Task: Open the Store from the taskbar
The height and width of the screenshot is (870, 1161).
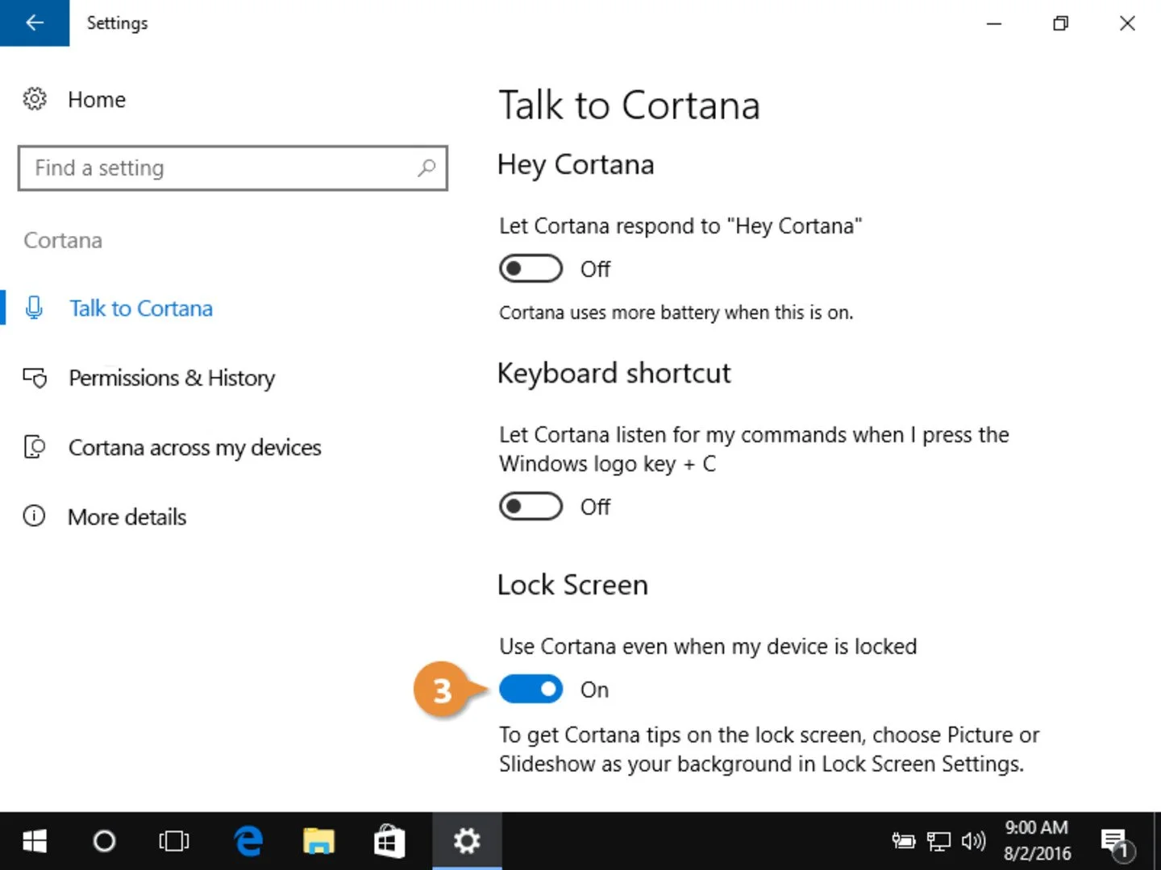Action: [x=389, y=842]
